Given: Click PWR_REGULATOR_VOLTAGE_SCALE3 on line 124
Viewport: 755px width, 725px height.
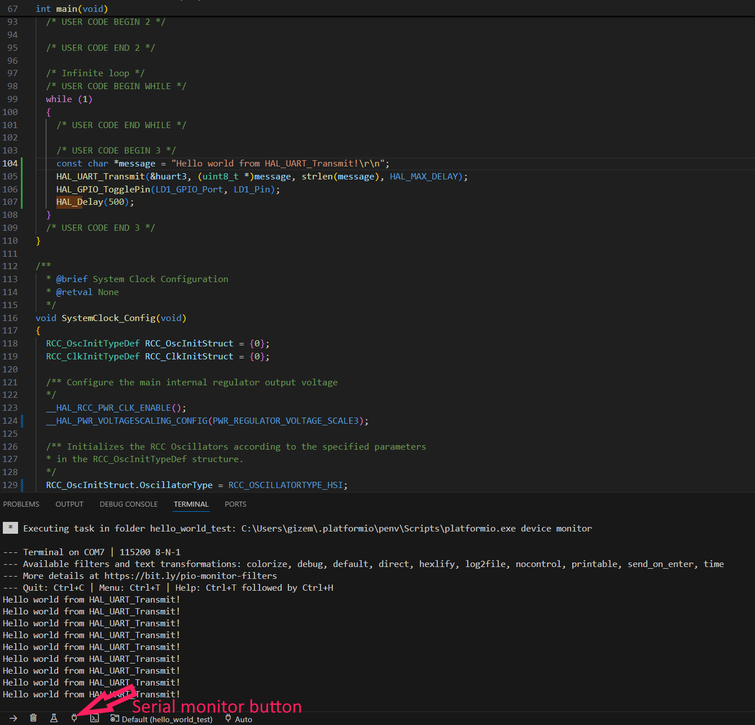Looking at the screenshot, I should [286, 420].
